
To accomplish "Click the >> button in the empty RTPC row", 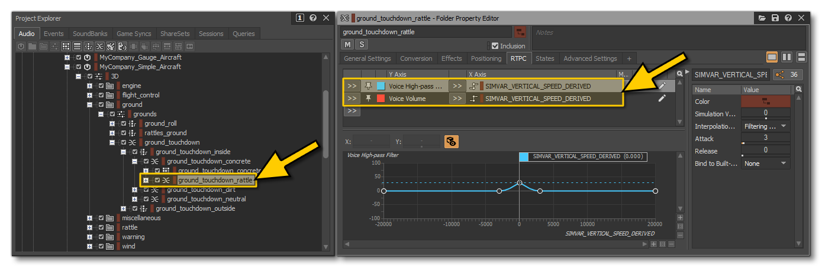I will pyautogui.click(x=352, y=111).
